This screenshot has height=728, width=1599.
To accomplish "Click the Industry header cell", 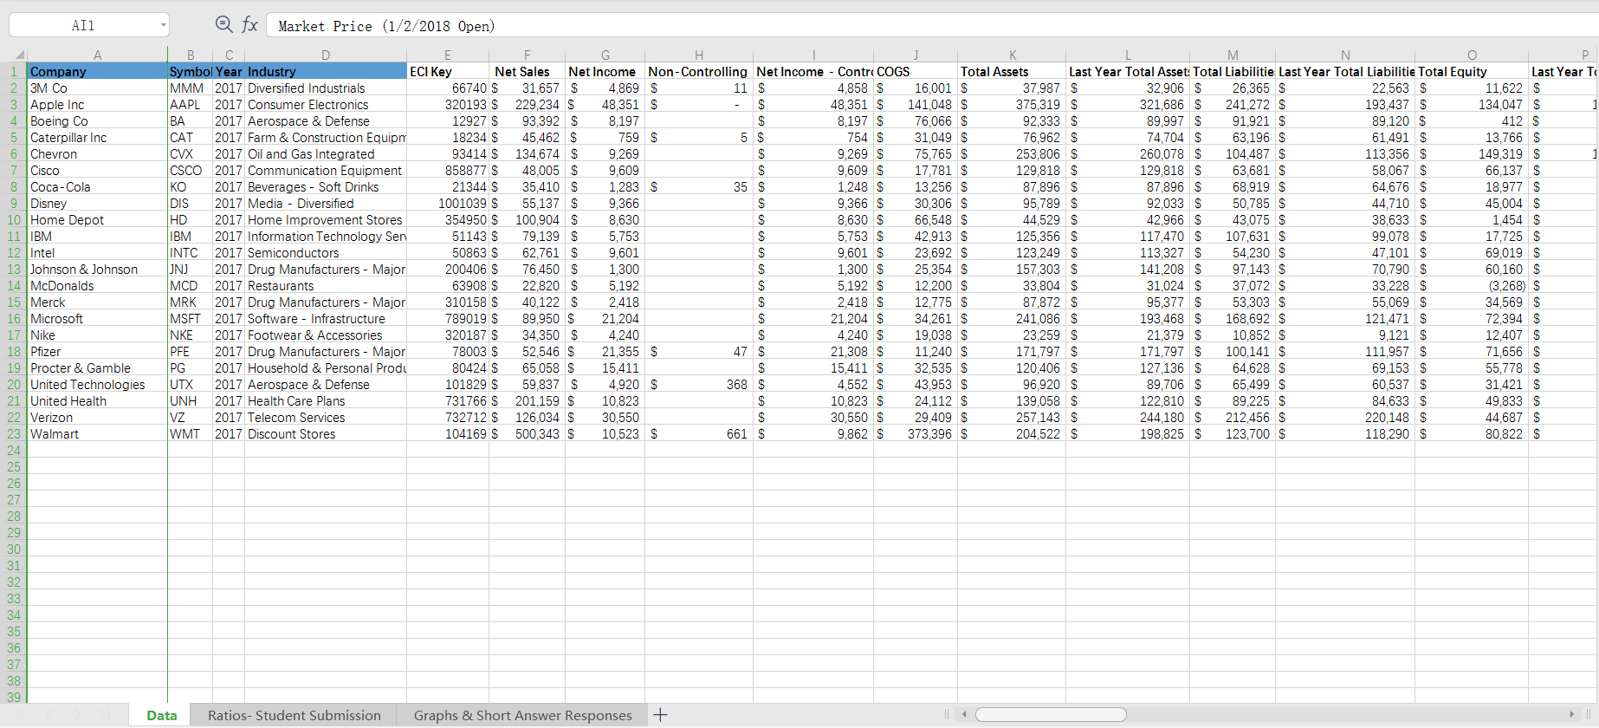I will (326, 71).
